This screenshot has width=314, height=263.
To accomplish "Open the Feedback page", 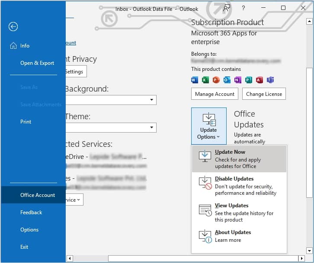I will [33, 212].
